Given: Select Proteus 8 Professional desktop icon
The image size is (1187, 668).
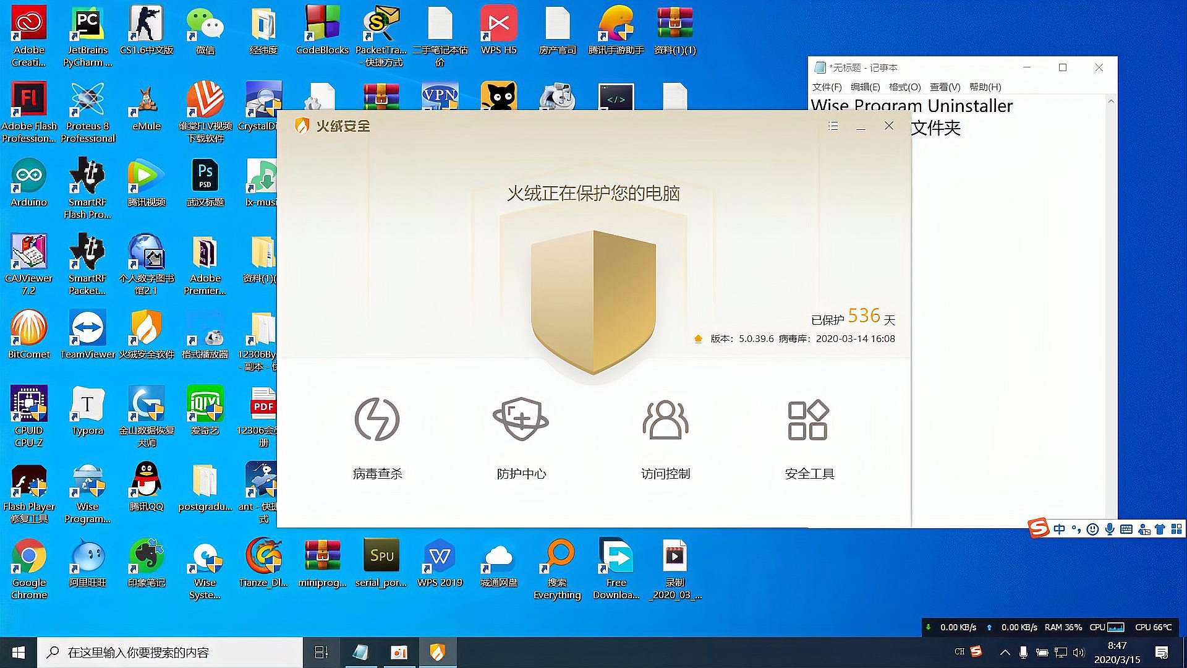Looking at the screenshot, I should coord(88,113).
